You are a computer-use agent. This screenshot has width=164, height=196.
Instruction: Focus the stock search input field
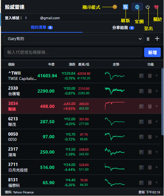73,52
